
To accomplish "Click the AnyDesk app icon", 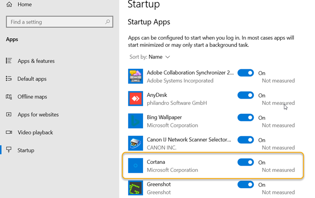I will pyautogui.click(x=135, y=99).
